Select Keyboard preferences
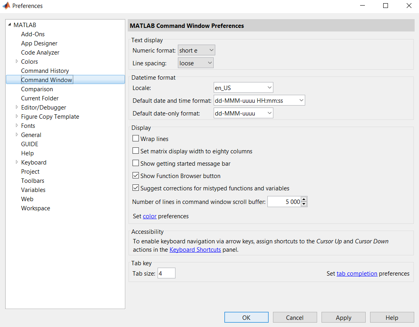The width and height of the screenshot is (419, 327). pos(34,162)
